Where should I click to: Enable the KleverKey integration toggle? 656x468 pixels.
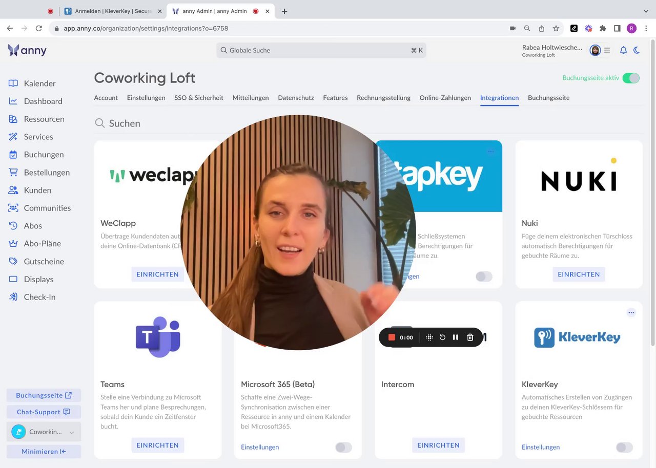coord(624,448)
